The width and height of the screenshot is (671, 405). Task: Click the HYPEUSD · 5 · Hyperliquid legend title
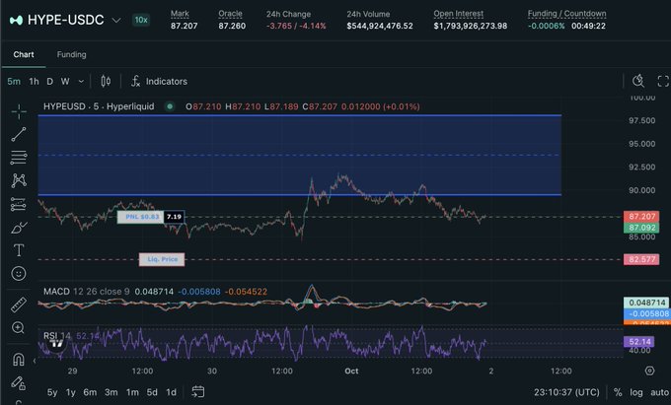click(x=99, y=106)
